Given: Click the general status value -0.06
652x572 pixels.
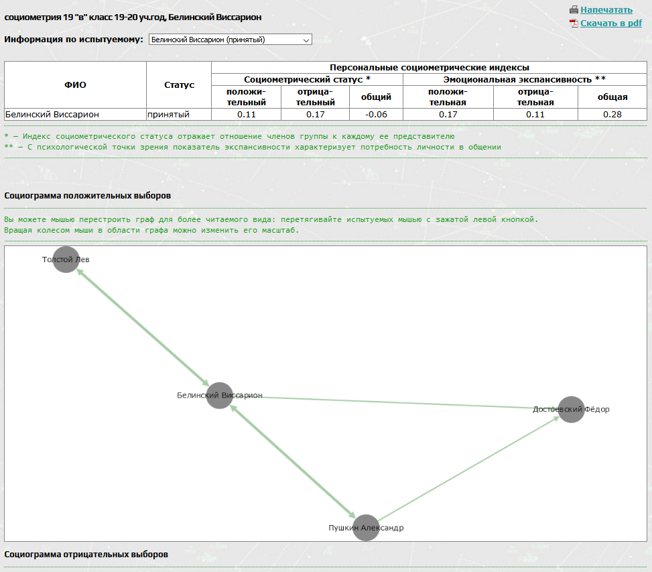Looking at the screenshot, I should pyautogui.click(x=376, y=115).
